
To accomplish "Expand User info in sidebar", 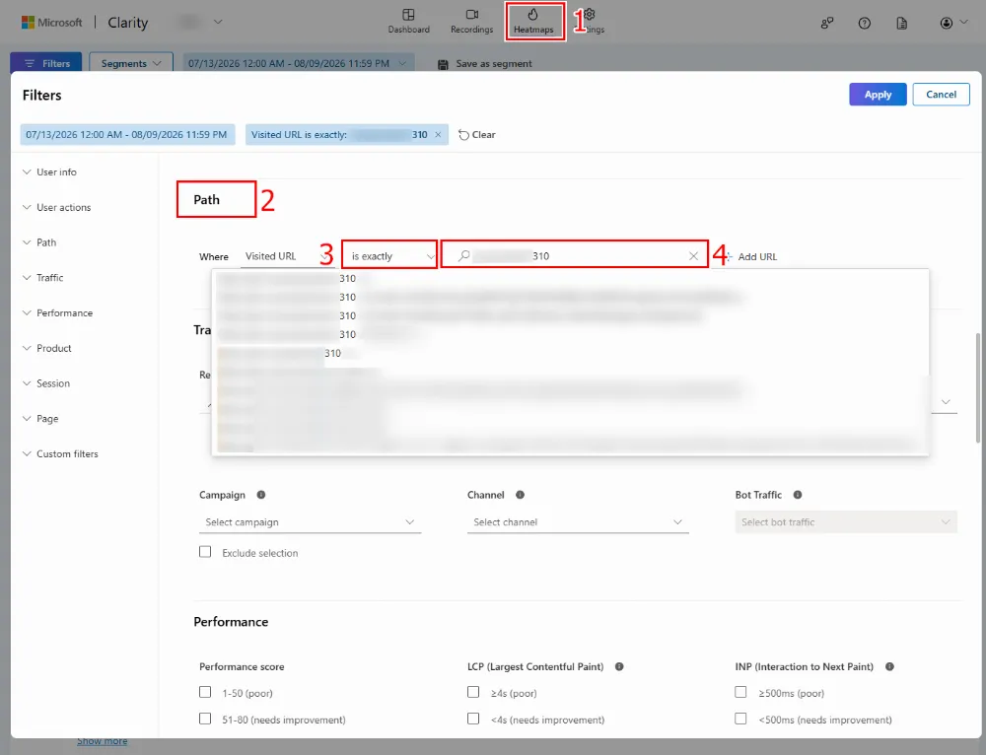I will (49, 172).
